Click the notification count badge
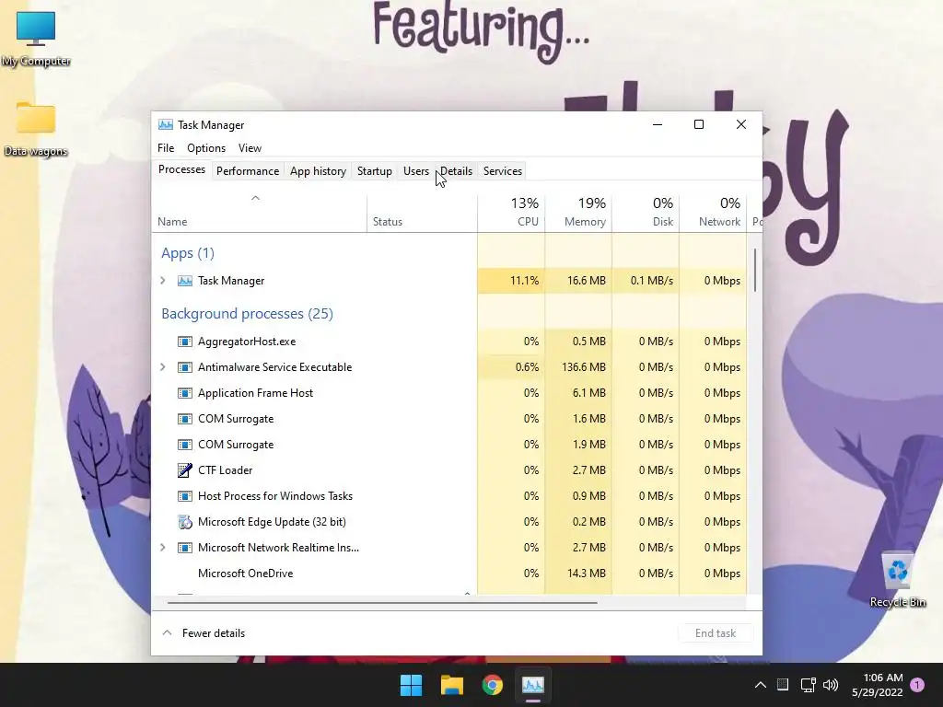The image size is (943, 707). (x=917, y=685)
